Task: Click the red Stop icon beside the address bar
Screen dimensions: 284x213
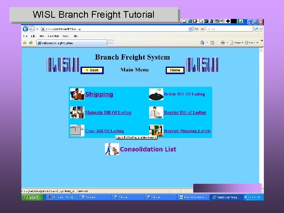Action: [x=202, y=29]
